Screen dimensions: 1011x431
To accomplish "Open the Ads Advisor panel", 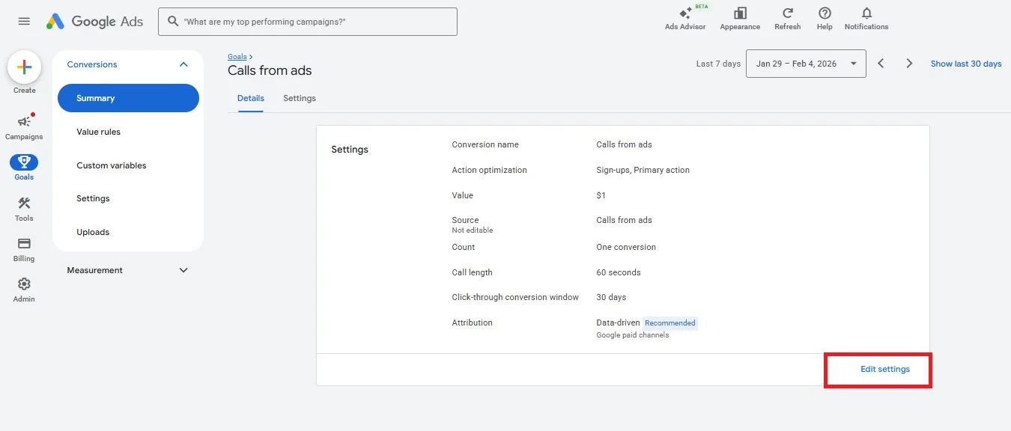I will tap(684, 19).
